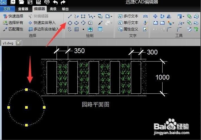Click the 多行文本 button
Viewport: 201px width, 140px height.
pyautogui.click(x=128, y=16)
